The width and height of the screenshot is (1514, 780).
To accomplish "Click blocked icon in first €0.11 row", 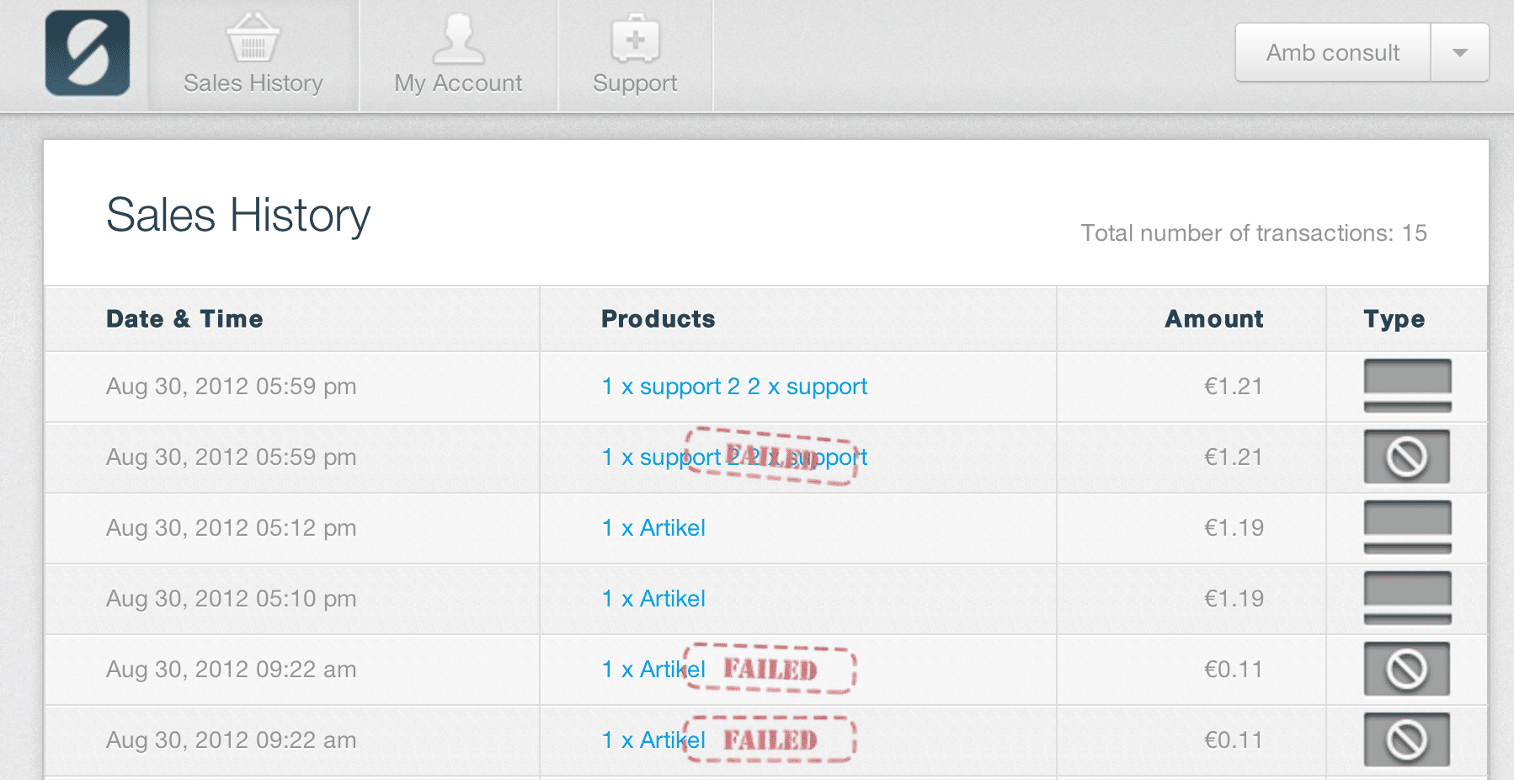I will pos(1407,669).
